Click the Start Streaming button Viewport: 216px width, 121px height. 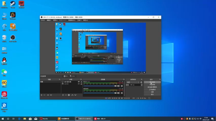tap(152, 82)
